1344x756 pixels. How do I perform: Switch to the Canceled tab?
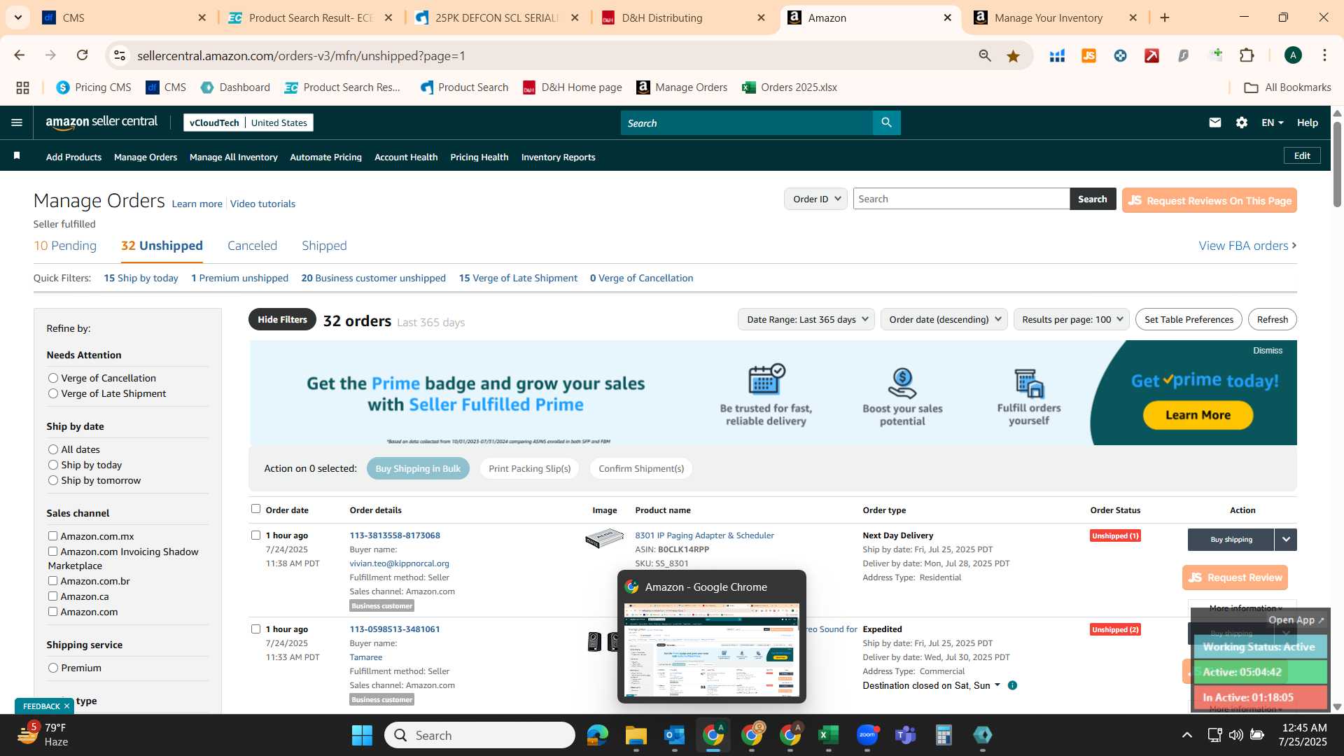(252, 246)
